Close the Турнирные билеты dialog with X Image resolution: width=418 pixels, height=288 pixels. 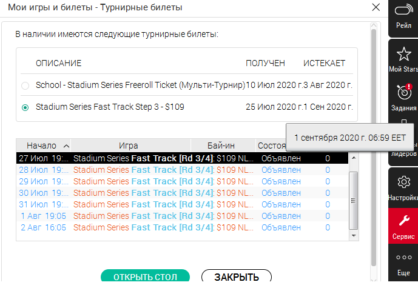[376, 7]
